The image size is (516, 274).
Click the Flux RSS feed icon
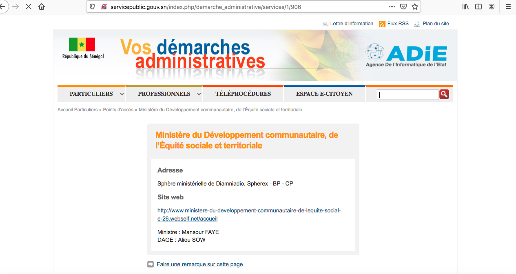[382, 24]
